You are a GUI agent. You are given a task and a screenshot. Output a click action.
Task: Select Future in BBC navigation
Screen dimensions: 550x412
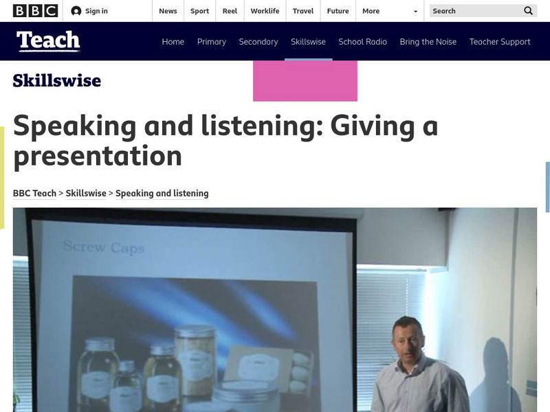338,11
